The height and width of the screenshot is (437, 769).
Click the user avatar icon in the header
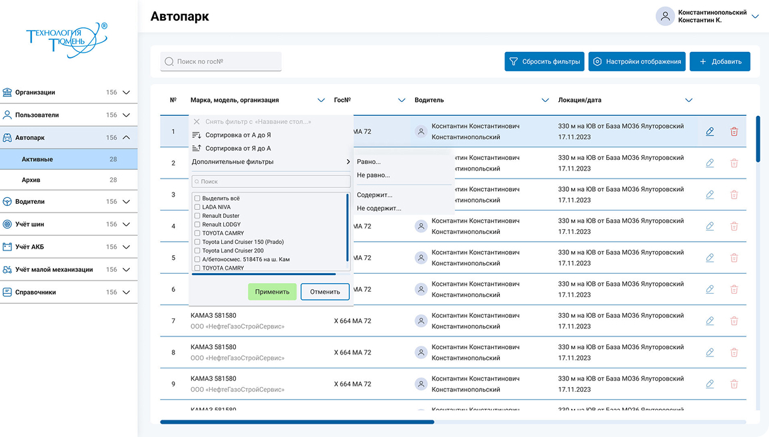tap(665, 17)
